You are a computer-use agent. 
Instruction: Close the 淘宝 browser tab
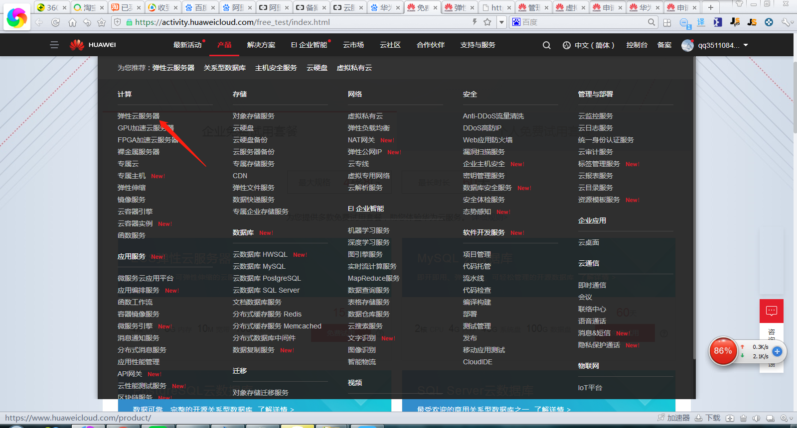tap(102, 7)
